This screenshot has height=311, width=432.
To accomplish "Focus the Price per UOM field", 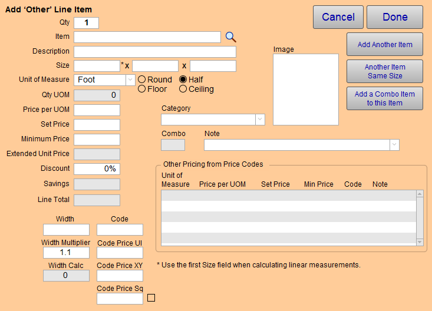I will click(x=97, y=110).
